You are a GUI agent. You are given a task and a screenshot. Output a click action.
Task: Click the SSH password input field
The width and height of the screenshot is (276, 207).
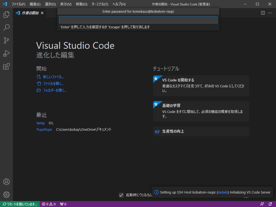[x=138, y=19]
